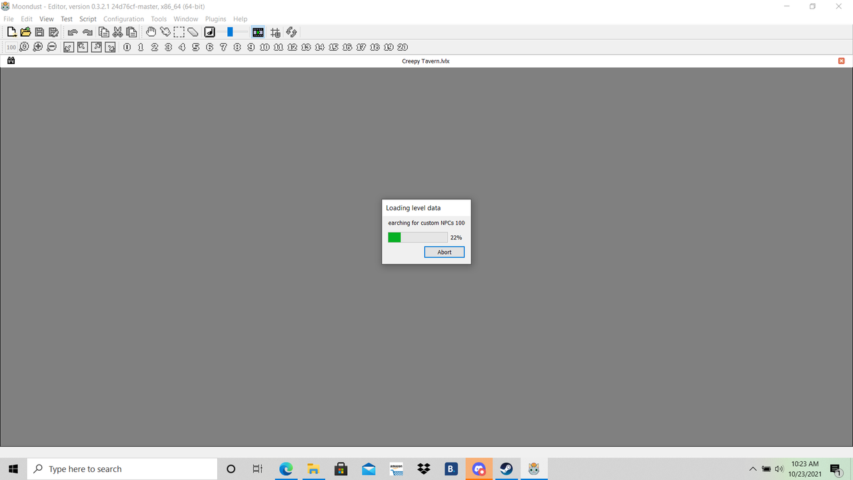This screenshot has height=480, width=853.
Task: Select the Hand drag-scroll tool
Action: (151, 32)
